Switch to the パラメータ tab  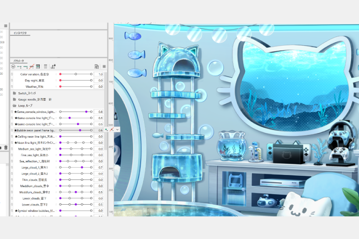19,61
